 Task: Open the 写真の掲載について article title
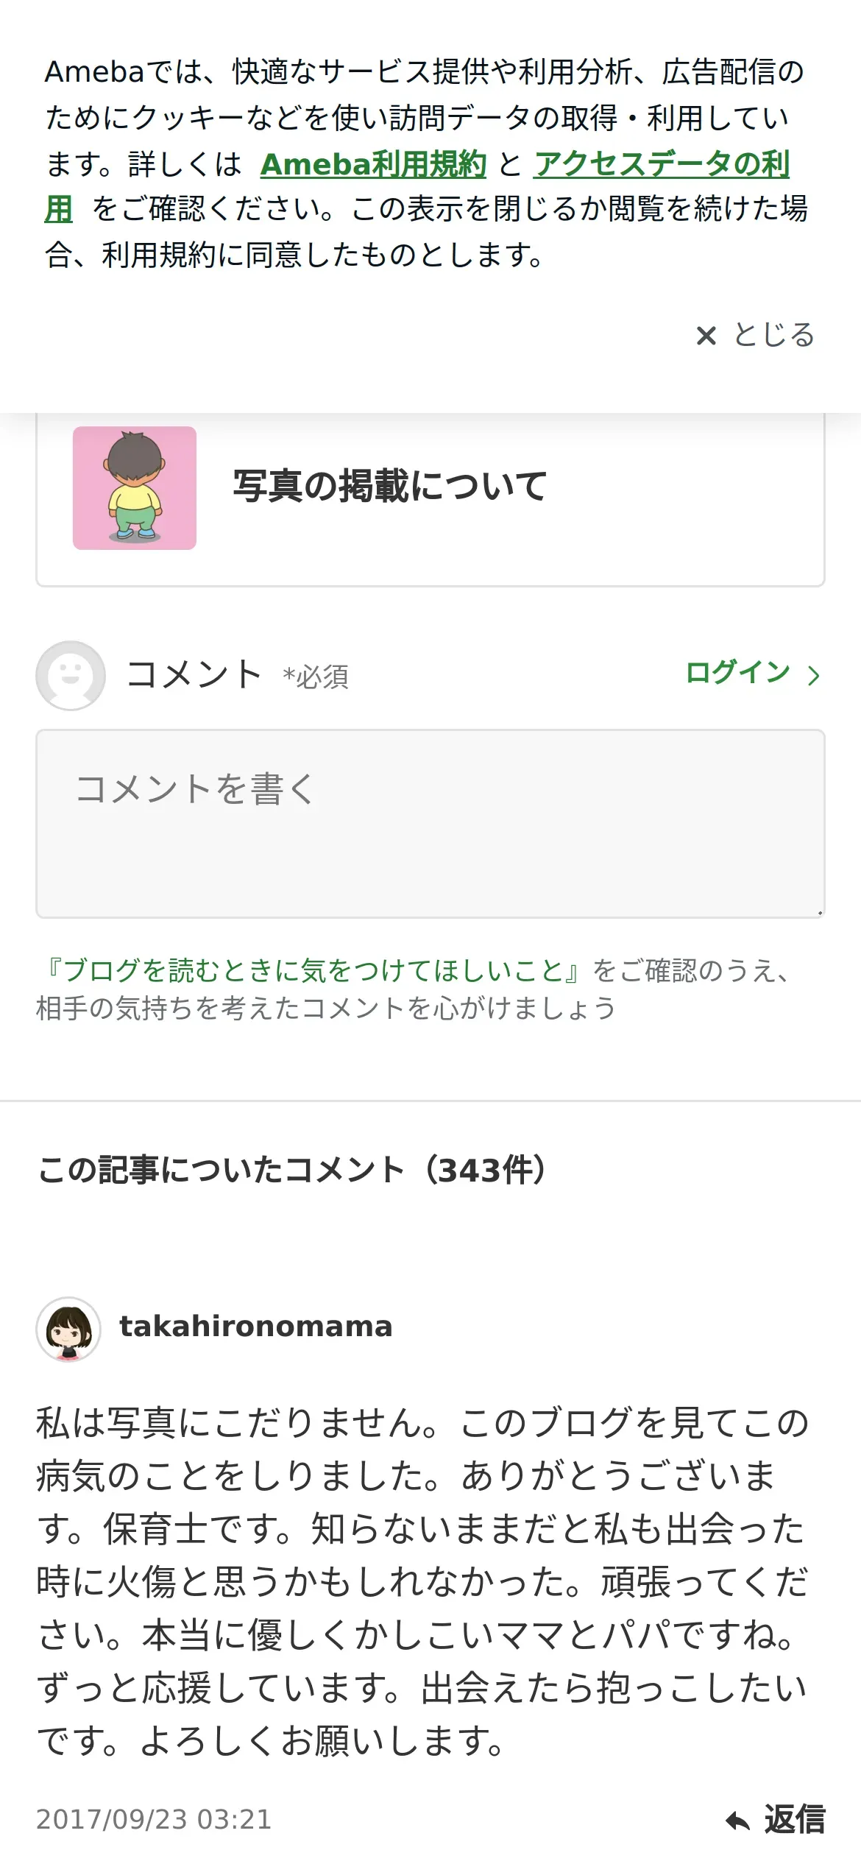(389, 486)
